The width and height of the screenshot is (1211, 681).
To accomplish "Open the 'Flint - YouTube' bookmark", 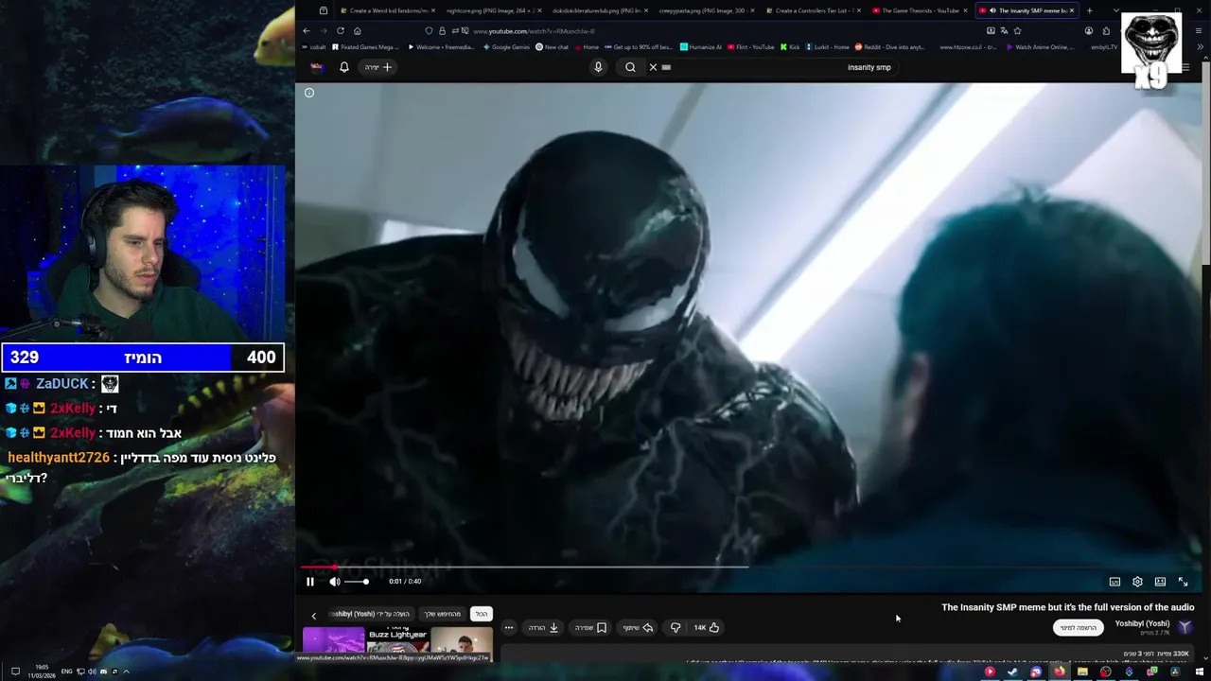I will 750,47.
